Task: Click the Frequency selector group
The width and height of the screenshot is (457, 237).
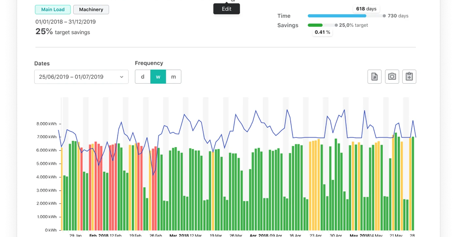Action: [158, 77]
